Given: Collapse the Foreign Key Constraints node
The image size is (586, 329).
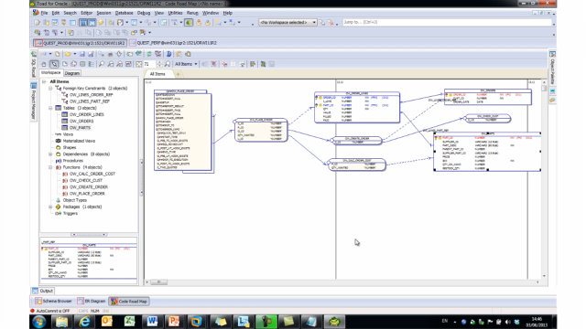Looking at the screenshot, I should [x=50, y=88].
